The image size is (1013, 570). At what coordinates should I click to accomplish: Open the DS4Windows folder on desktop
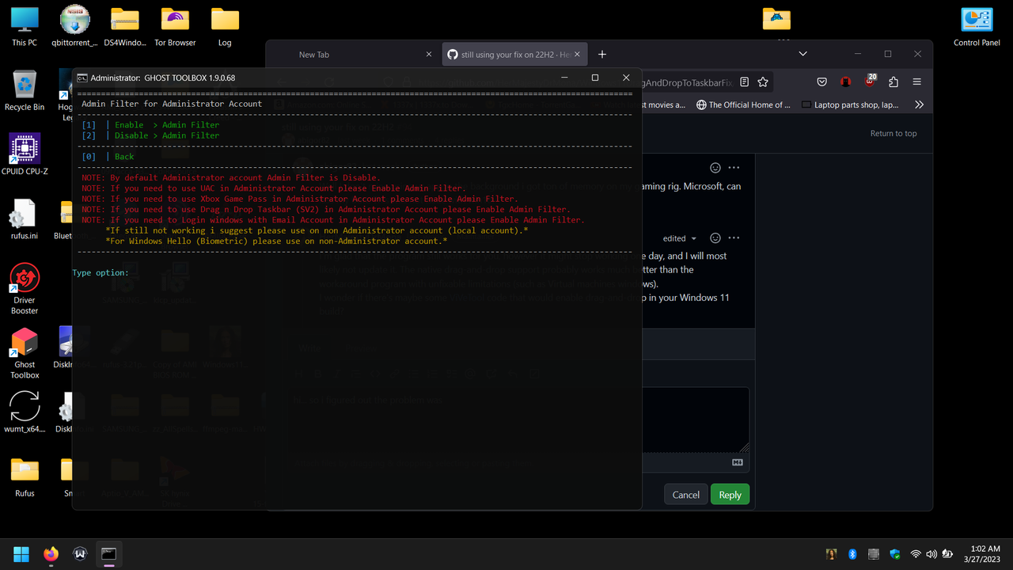(x=125, y=26)
